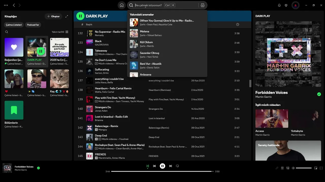The width and height of the screenshot is (325, 182).
Task: Open the Yakın tarihli sort dropdown
Action: [60, 32]
